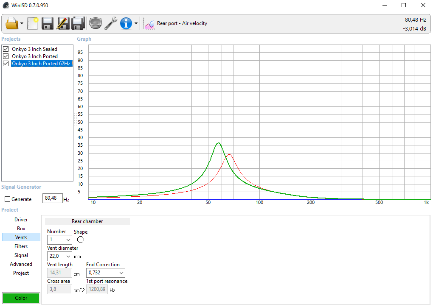Click the WinISD title bar app icon
Image resolution: width=433 pixels, height=307 pixels.
[6, 5]
